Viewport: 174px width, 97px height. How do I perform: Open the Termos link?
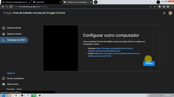pos(19,89)
